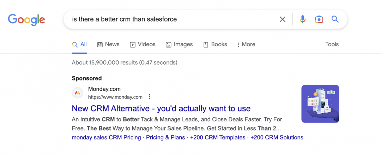Viewport: 381px width, 156px height.
Task: Open search by image camera icon
Action: click(319, 19)
